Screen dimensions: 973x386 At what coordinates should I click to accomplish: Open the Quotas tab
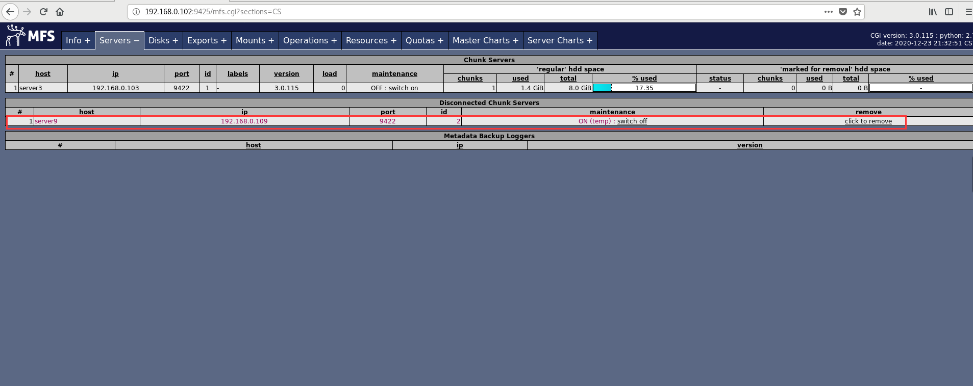pos(425,40)
